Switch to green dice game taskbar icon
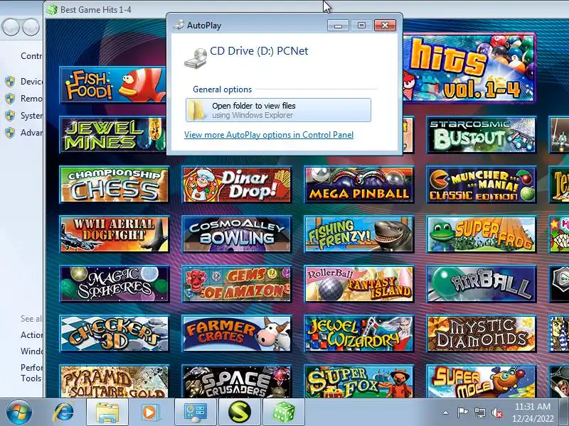 283,413
